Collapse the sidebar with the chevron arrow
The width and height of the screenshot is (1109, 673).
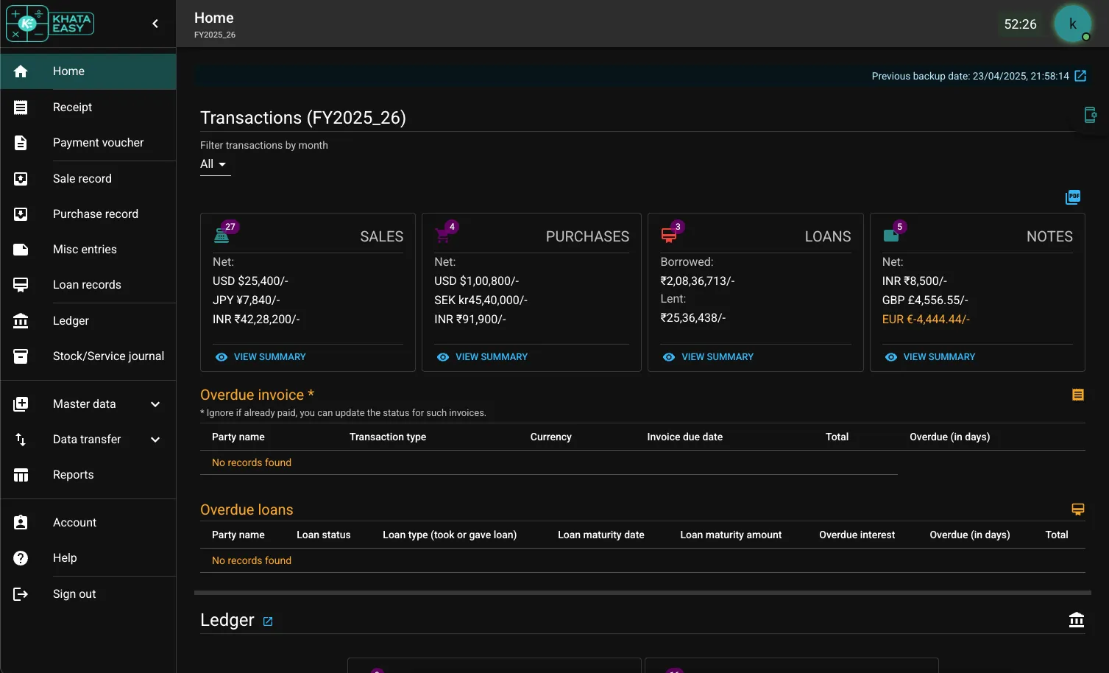(155, 24)
